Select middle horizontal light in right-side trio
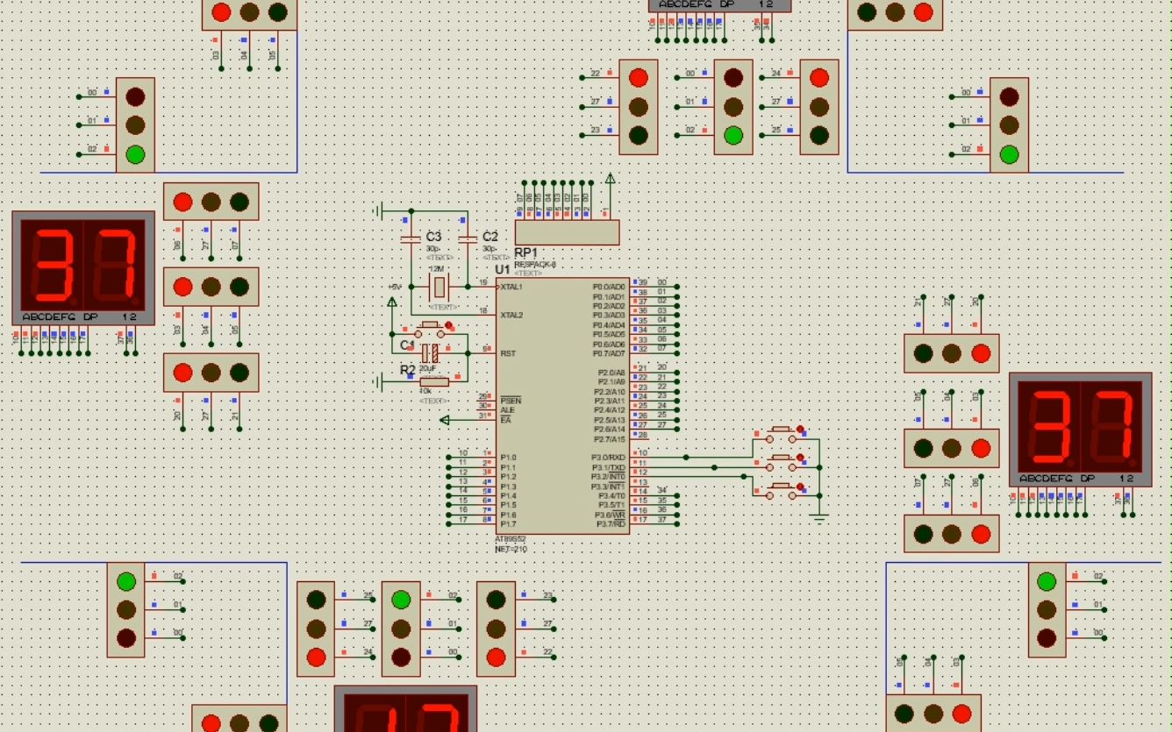Image resolution: width=1172 pixels, height=732 pixels. point(952,448)
